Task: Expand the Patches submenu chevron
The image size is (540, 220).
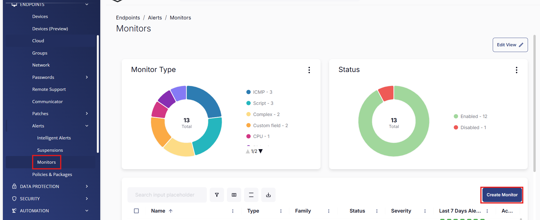Action: coord(87,113)
